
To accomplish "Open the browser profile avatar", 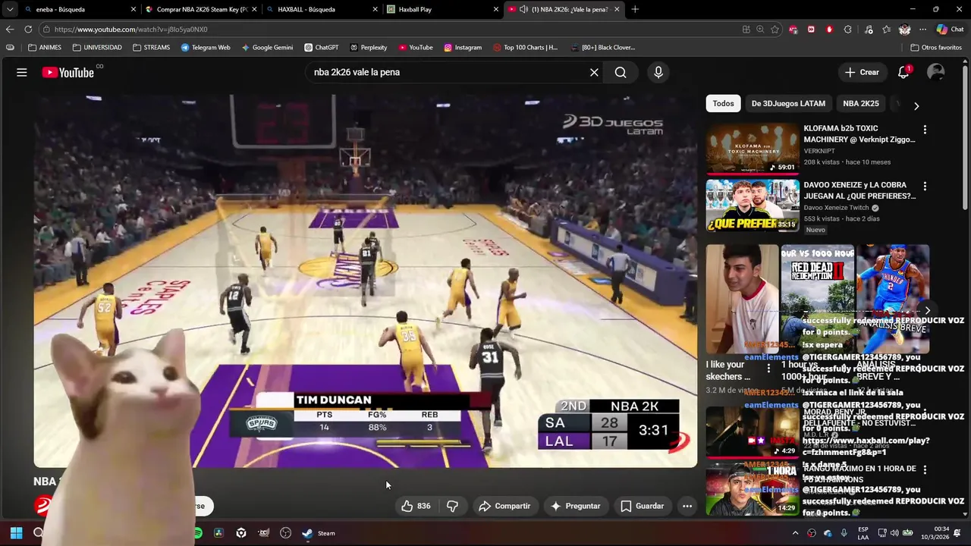I will 904,29.
